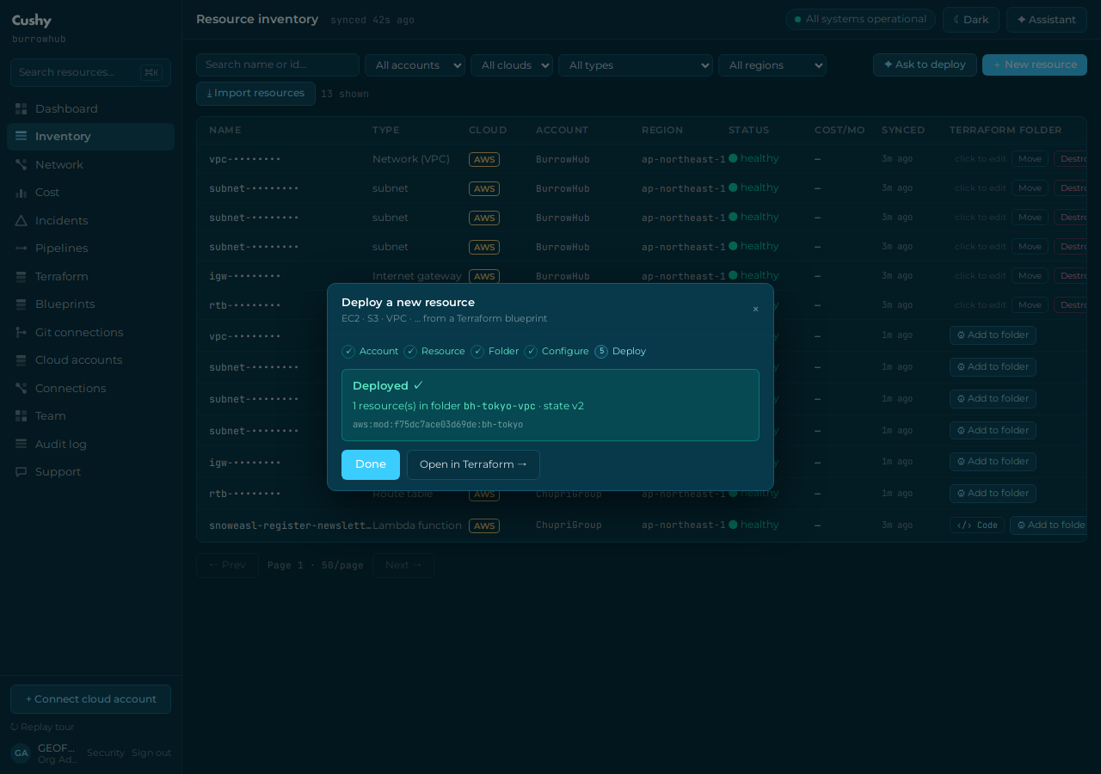Go to the Account wizard step

[x=370, y=351]
